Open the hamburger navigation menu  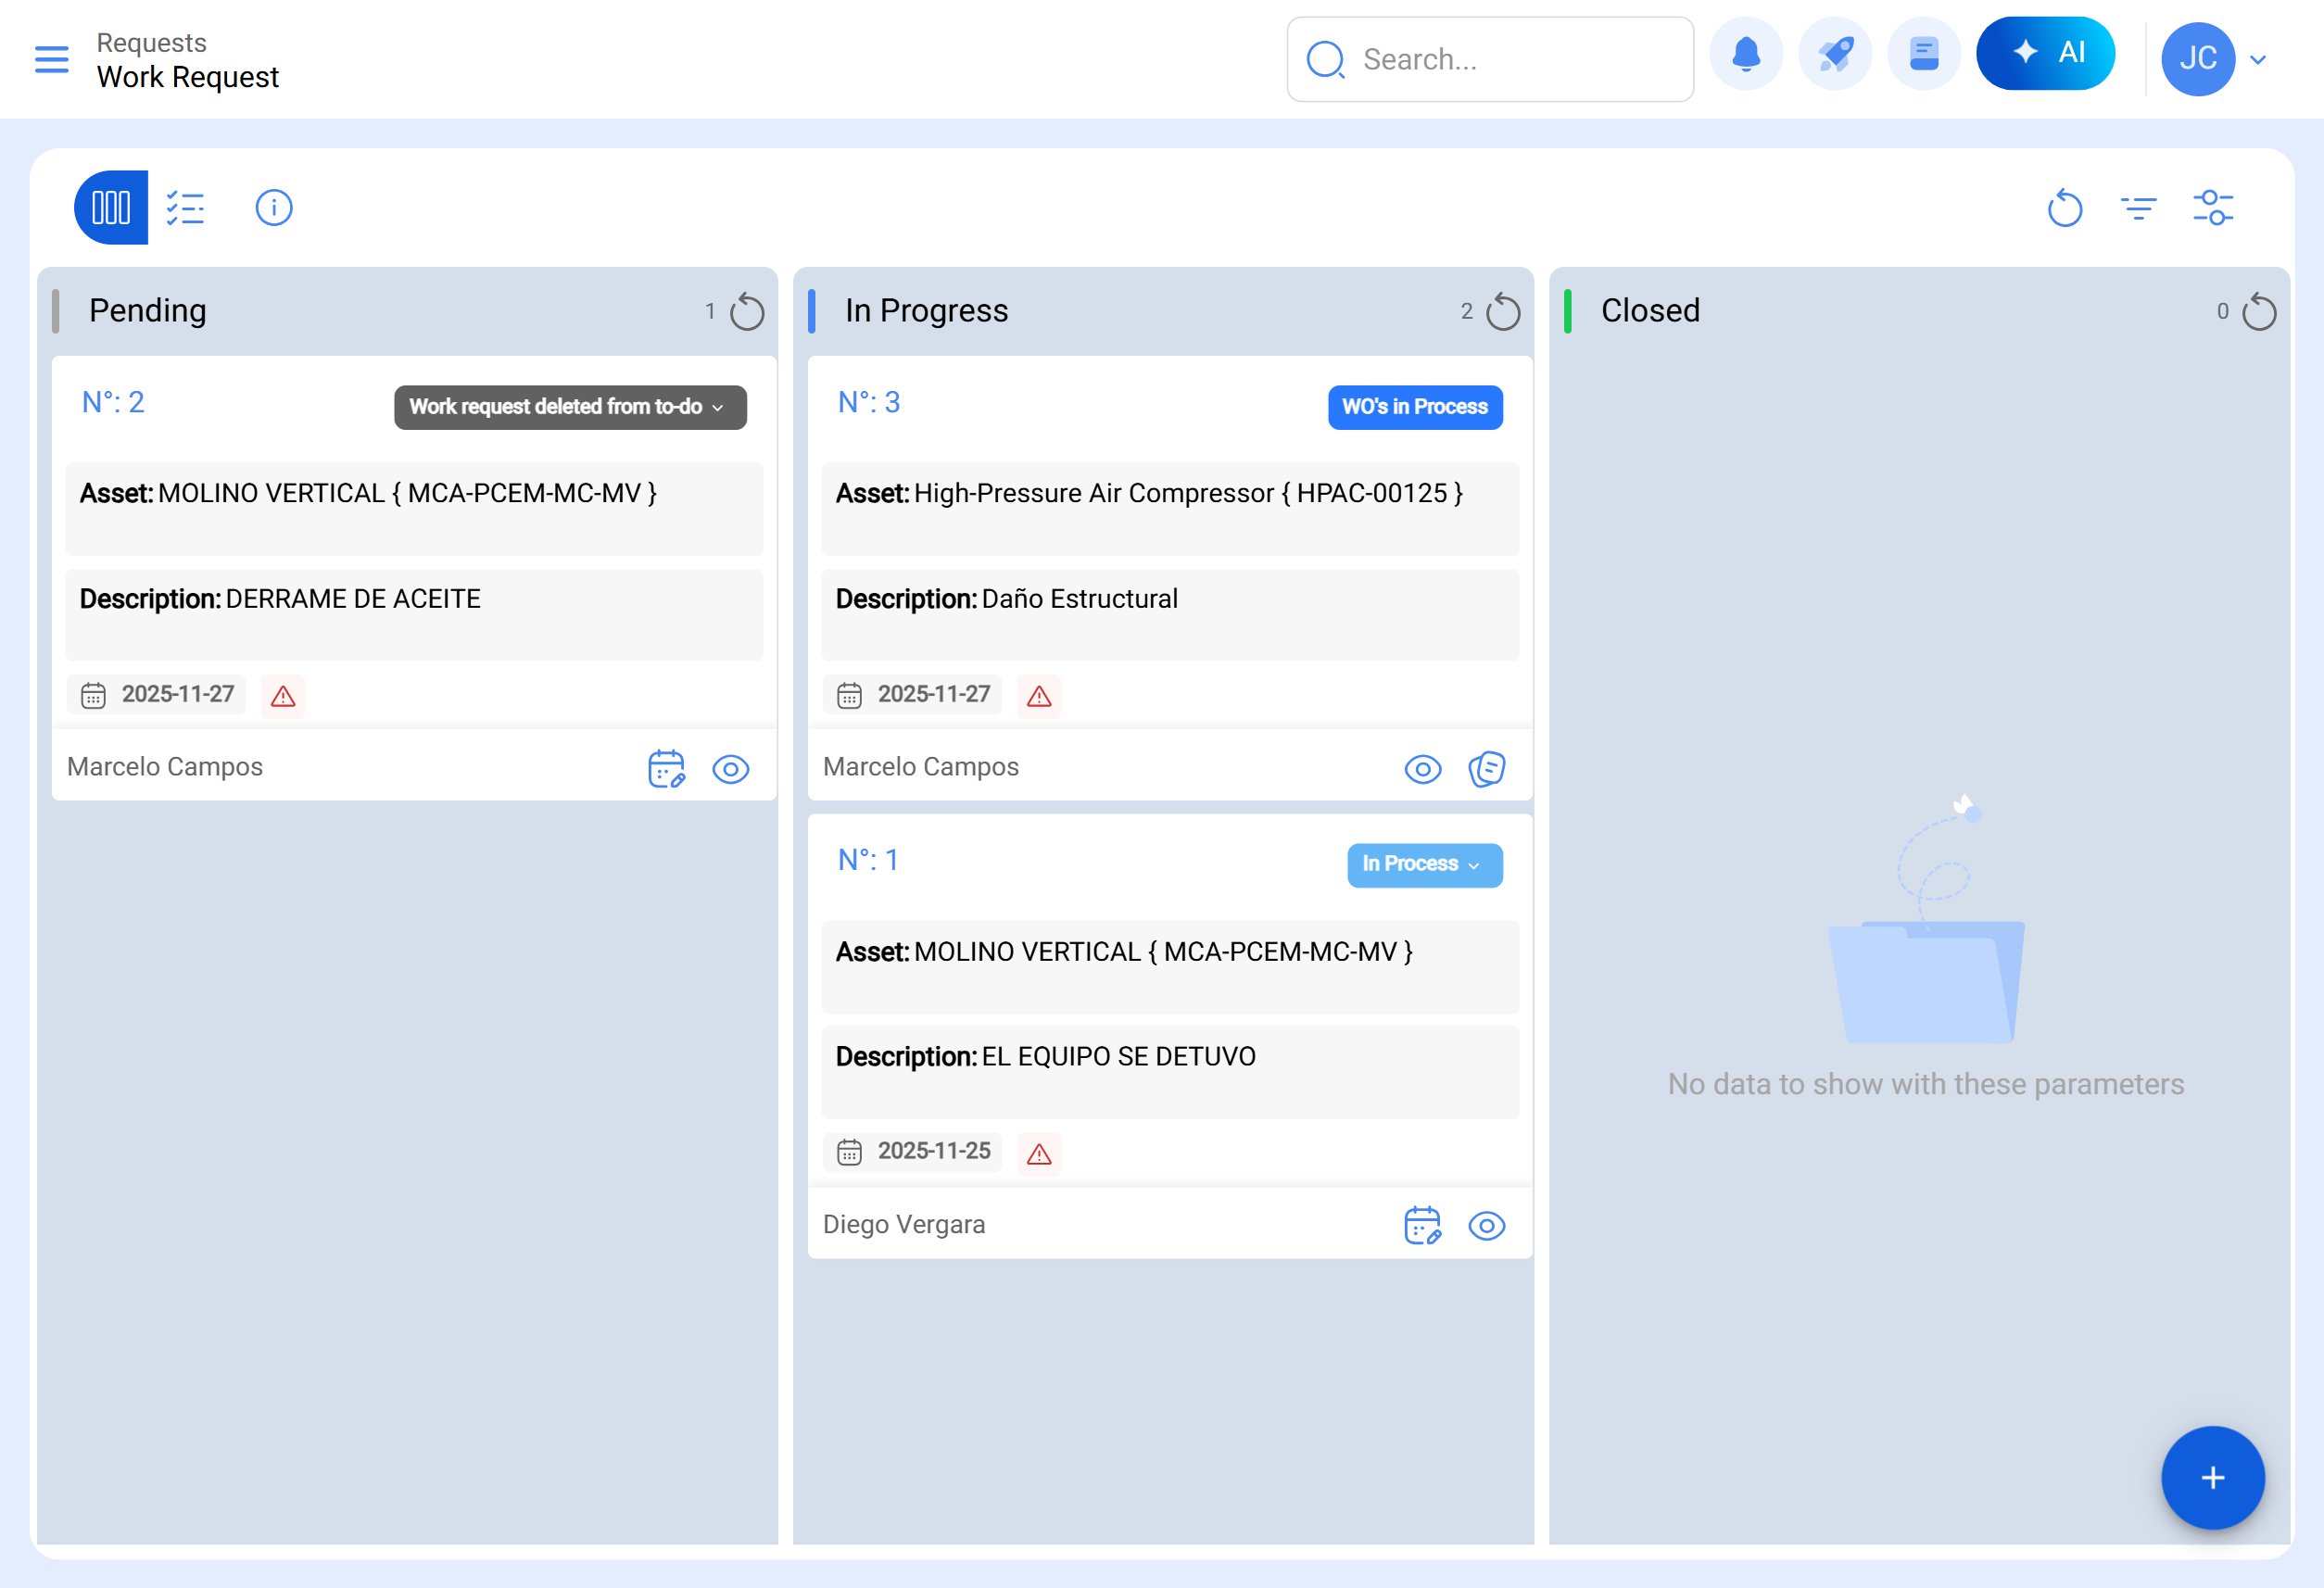click(x=51, y=59)
